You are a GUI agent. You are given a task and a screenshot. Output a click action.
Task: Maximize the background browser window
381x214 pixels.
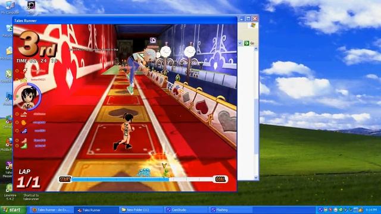(248, 18)
